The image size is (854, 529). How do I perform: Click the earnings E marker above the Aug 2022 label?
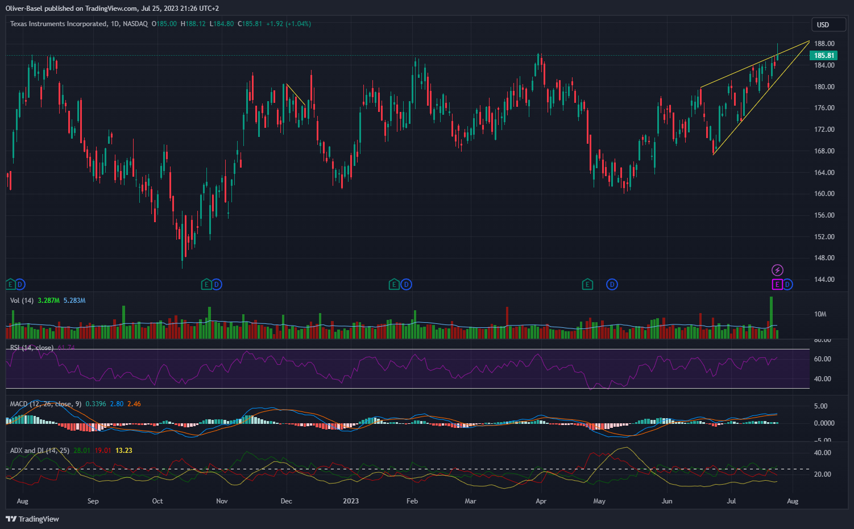pyautogui.click(x=10, y=284)
